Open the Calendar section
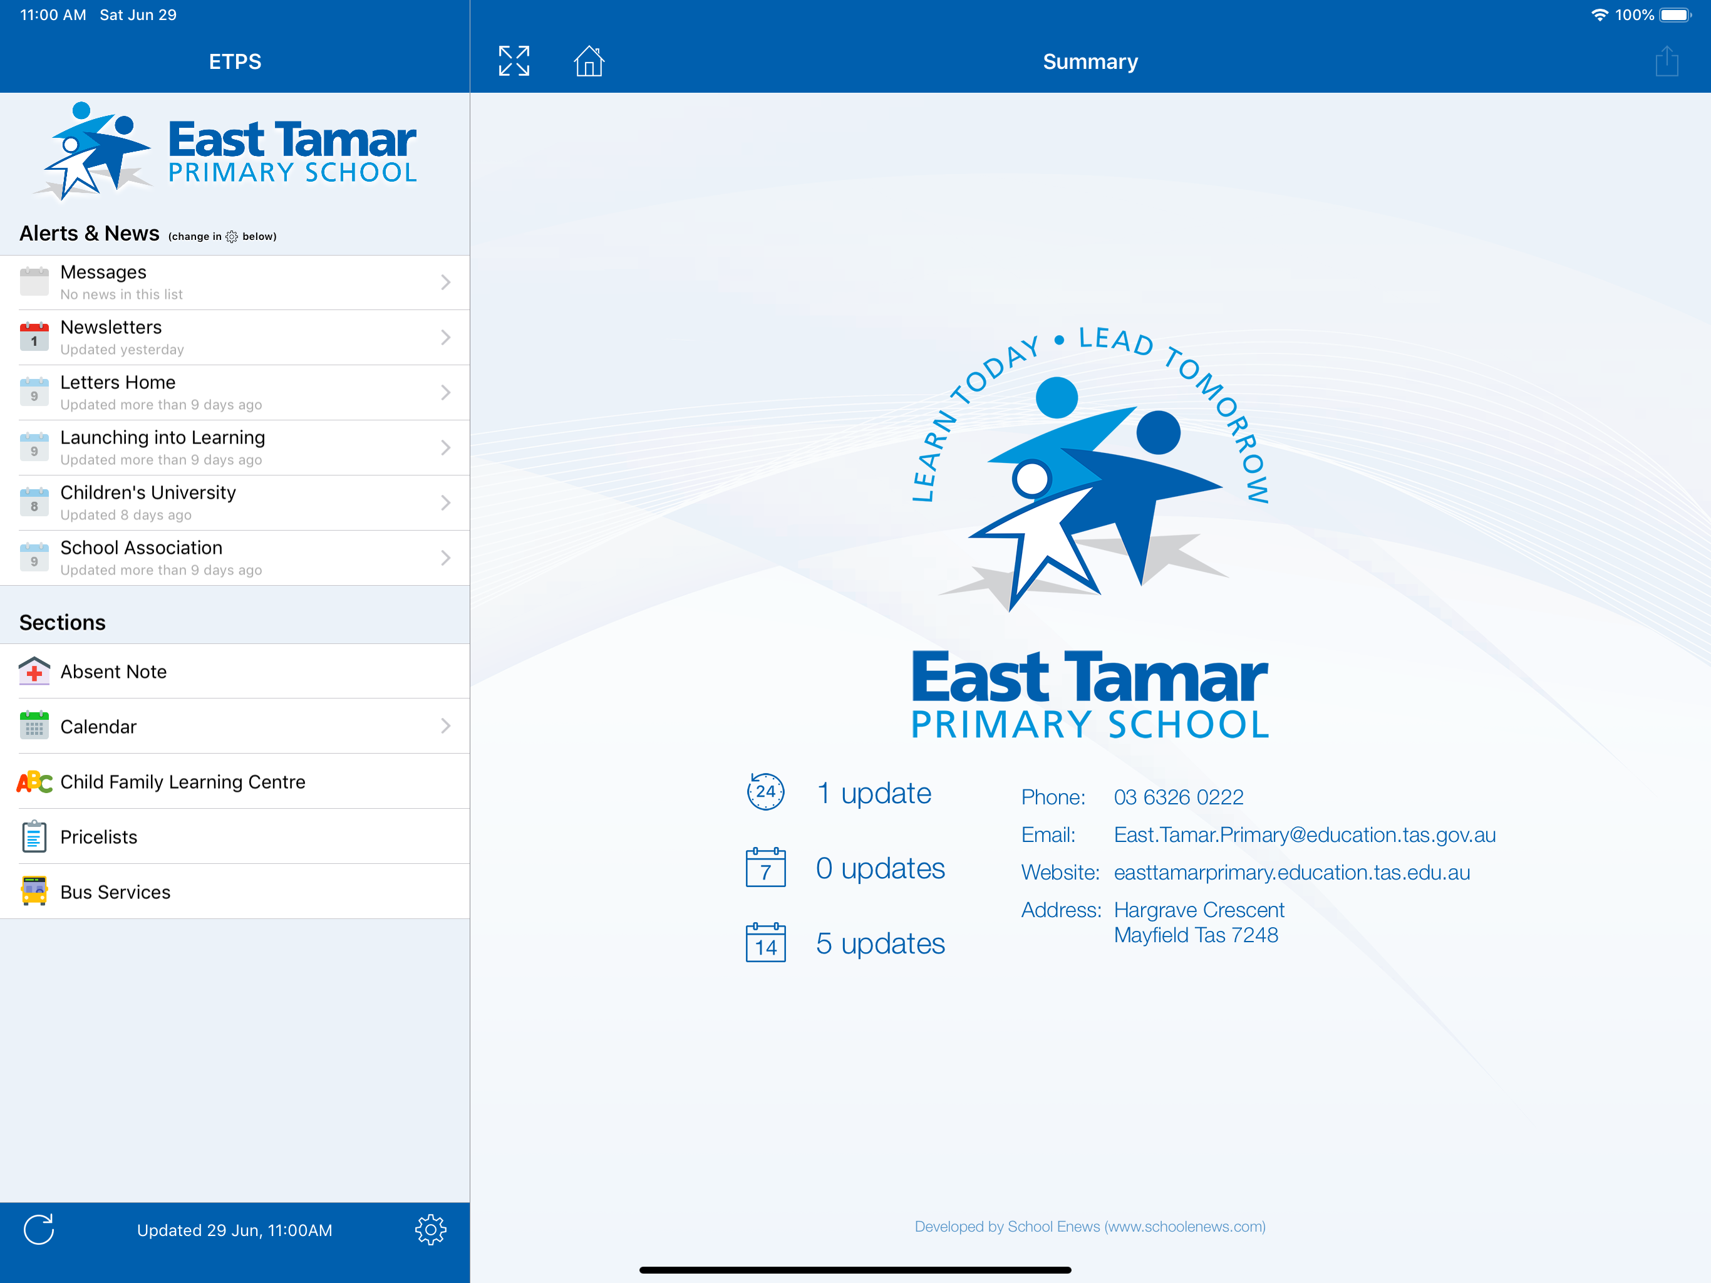The image size is (1711, 1283). pyautogui.click(x=234, y=726)
